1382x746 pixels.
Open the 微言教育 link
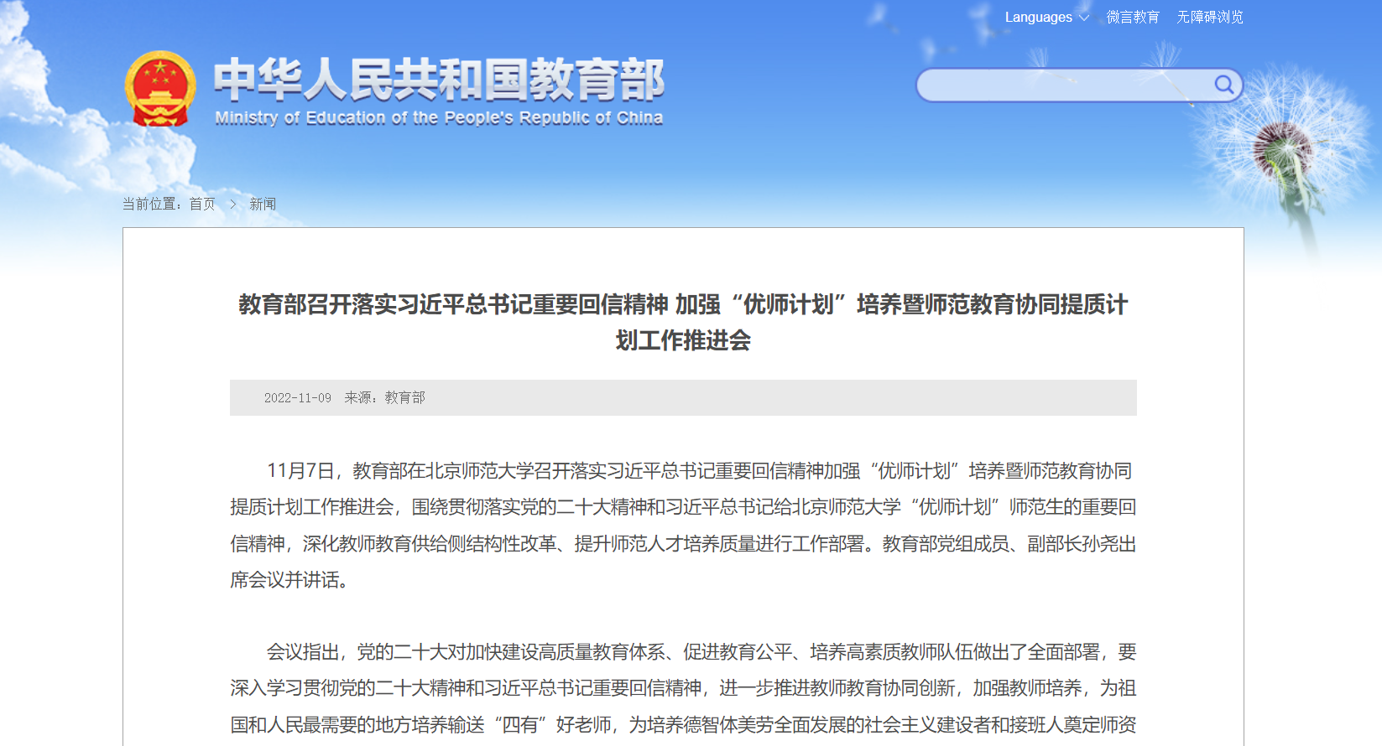(1133, 17)
